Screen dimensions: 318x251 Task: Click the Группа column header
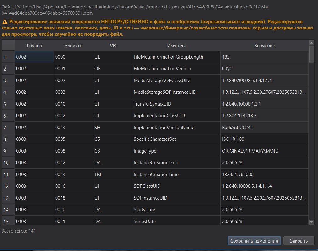pyautogui.click(x=34, y=46)
